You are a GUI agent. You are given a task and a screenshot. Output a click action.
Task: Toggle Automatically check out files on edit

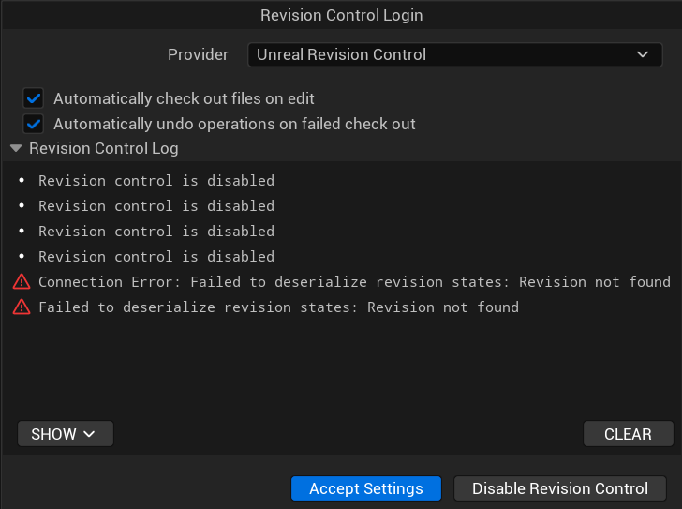click(x=34, y=98)
